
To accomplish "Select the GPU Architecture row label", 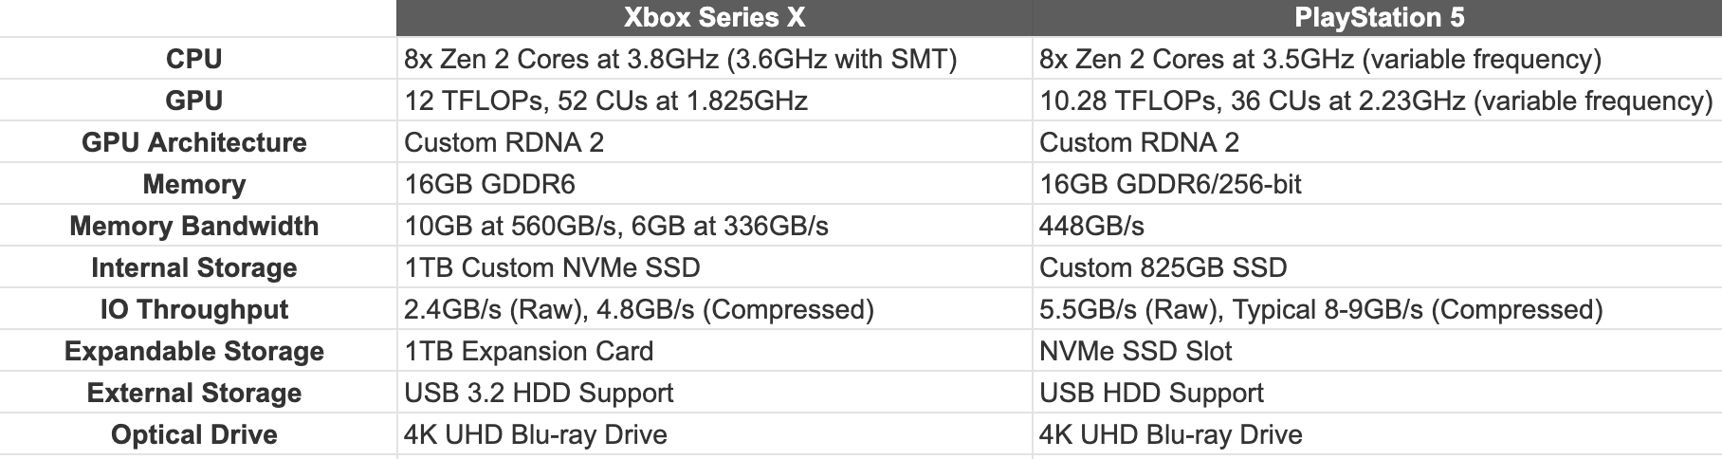I will click(x=194, y=142).
